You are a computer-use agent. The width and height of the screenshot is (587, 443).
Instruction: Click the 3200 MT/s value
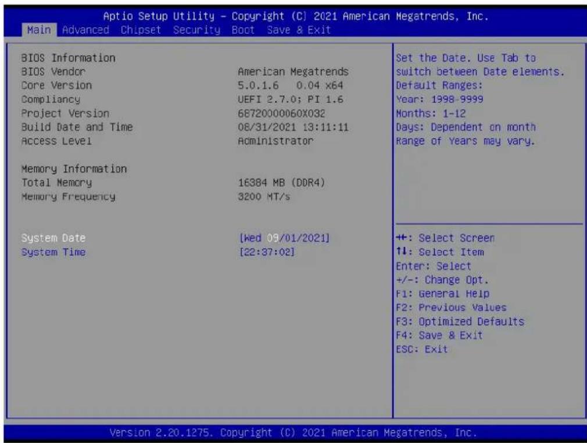click(264, 197)
